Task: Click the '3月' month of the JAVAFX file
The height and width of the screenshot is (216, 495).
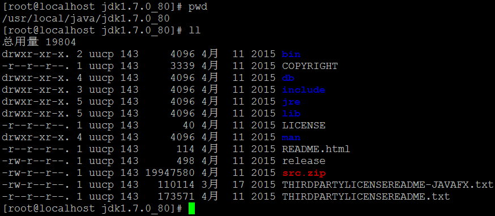Action: [x=210, y=185]
